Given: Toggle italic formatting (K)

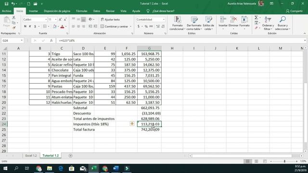Looking at the screenshot, I should pyautogui.click(x=30, y=26).
